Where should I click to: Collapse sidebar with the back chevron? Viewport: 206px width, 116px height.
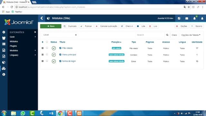click(x=42, y=18)
